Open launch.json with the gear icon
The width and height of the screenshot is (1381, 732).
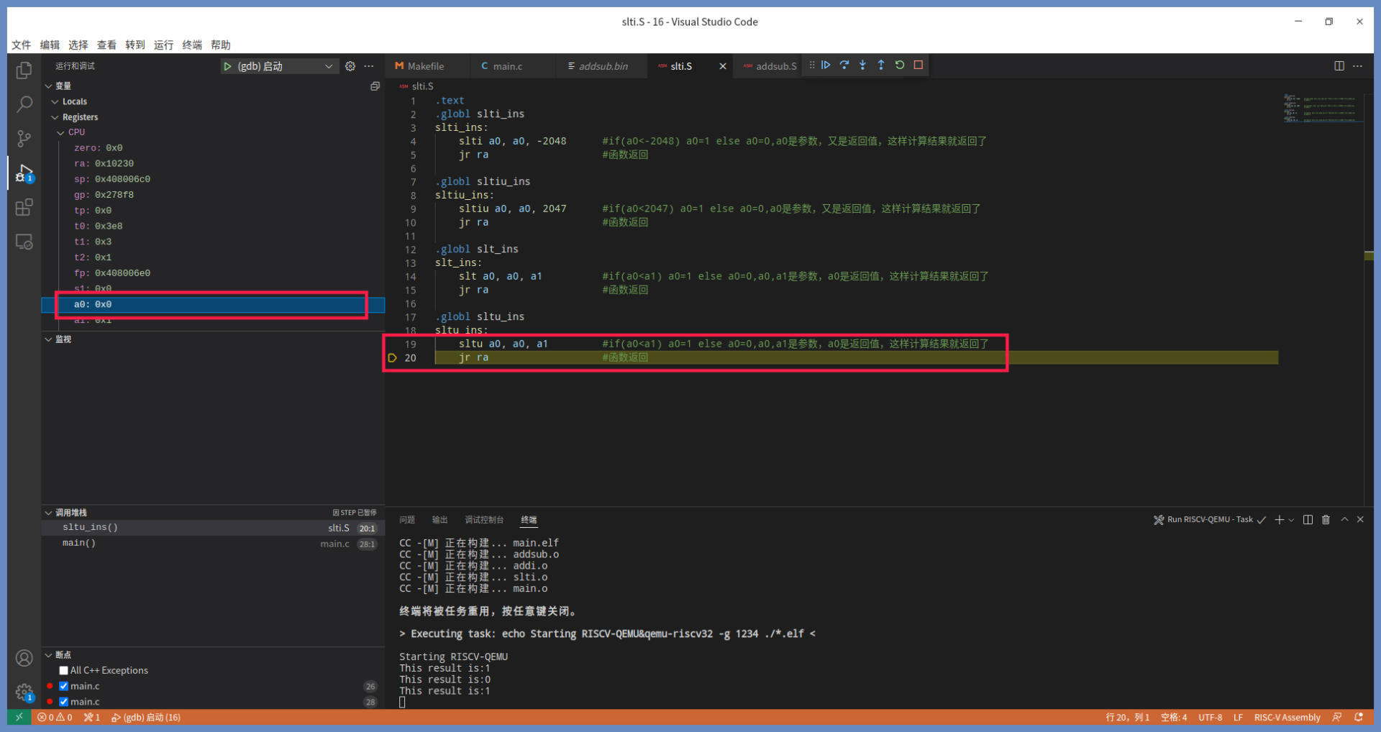[x=350, y=66]
